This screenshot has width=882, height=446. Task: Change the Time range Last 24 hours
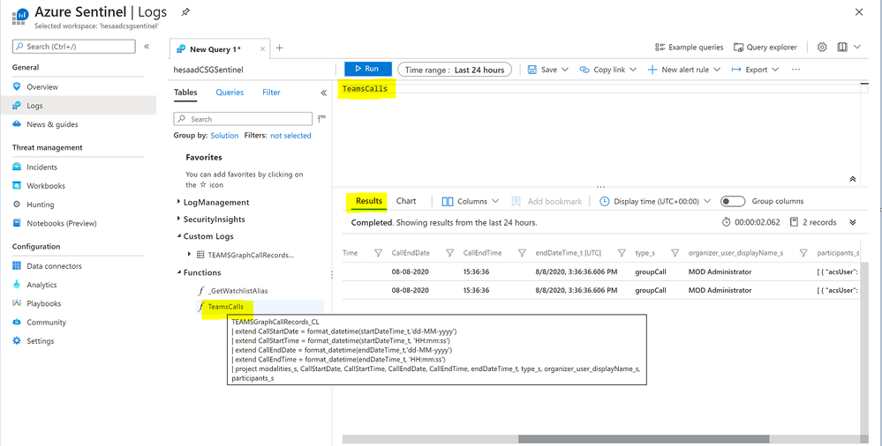tap(455, 70)
